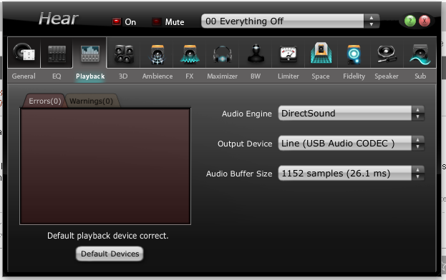This screenshot has height=280, width=446.
Task: Open the Speaker driver icon
Action: click(x=387, y=54)
